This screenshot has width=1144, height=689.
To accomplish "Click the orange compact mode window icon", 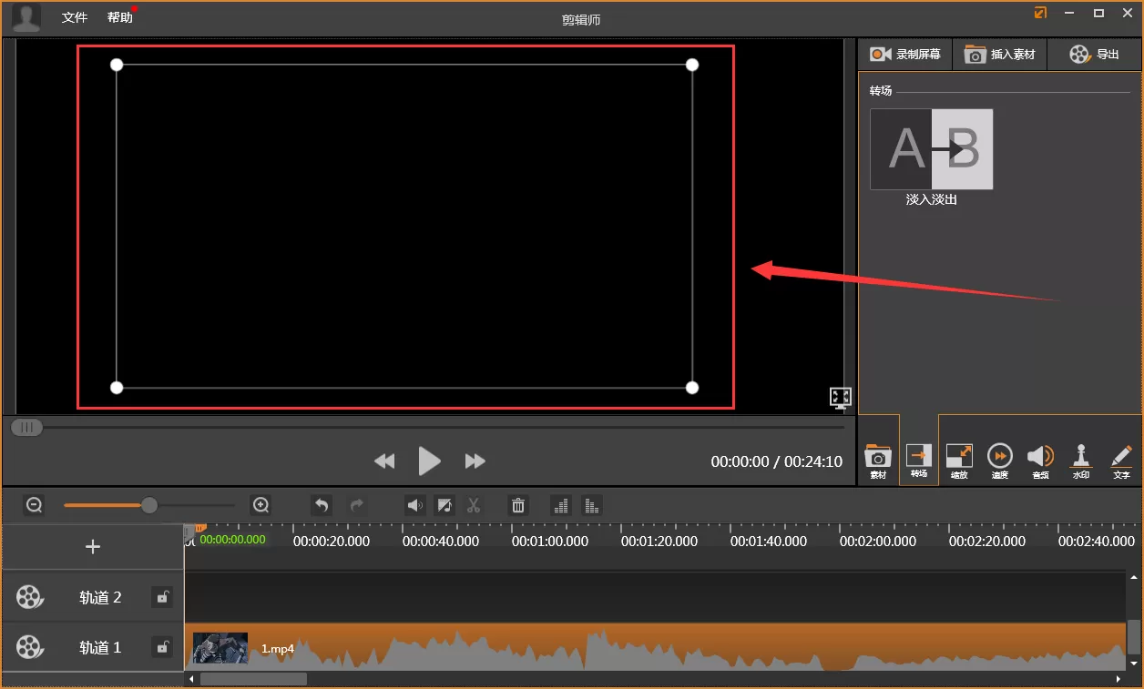I will 1040,13.
